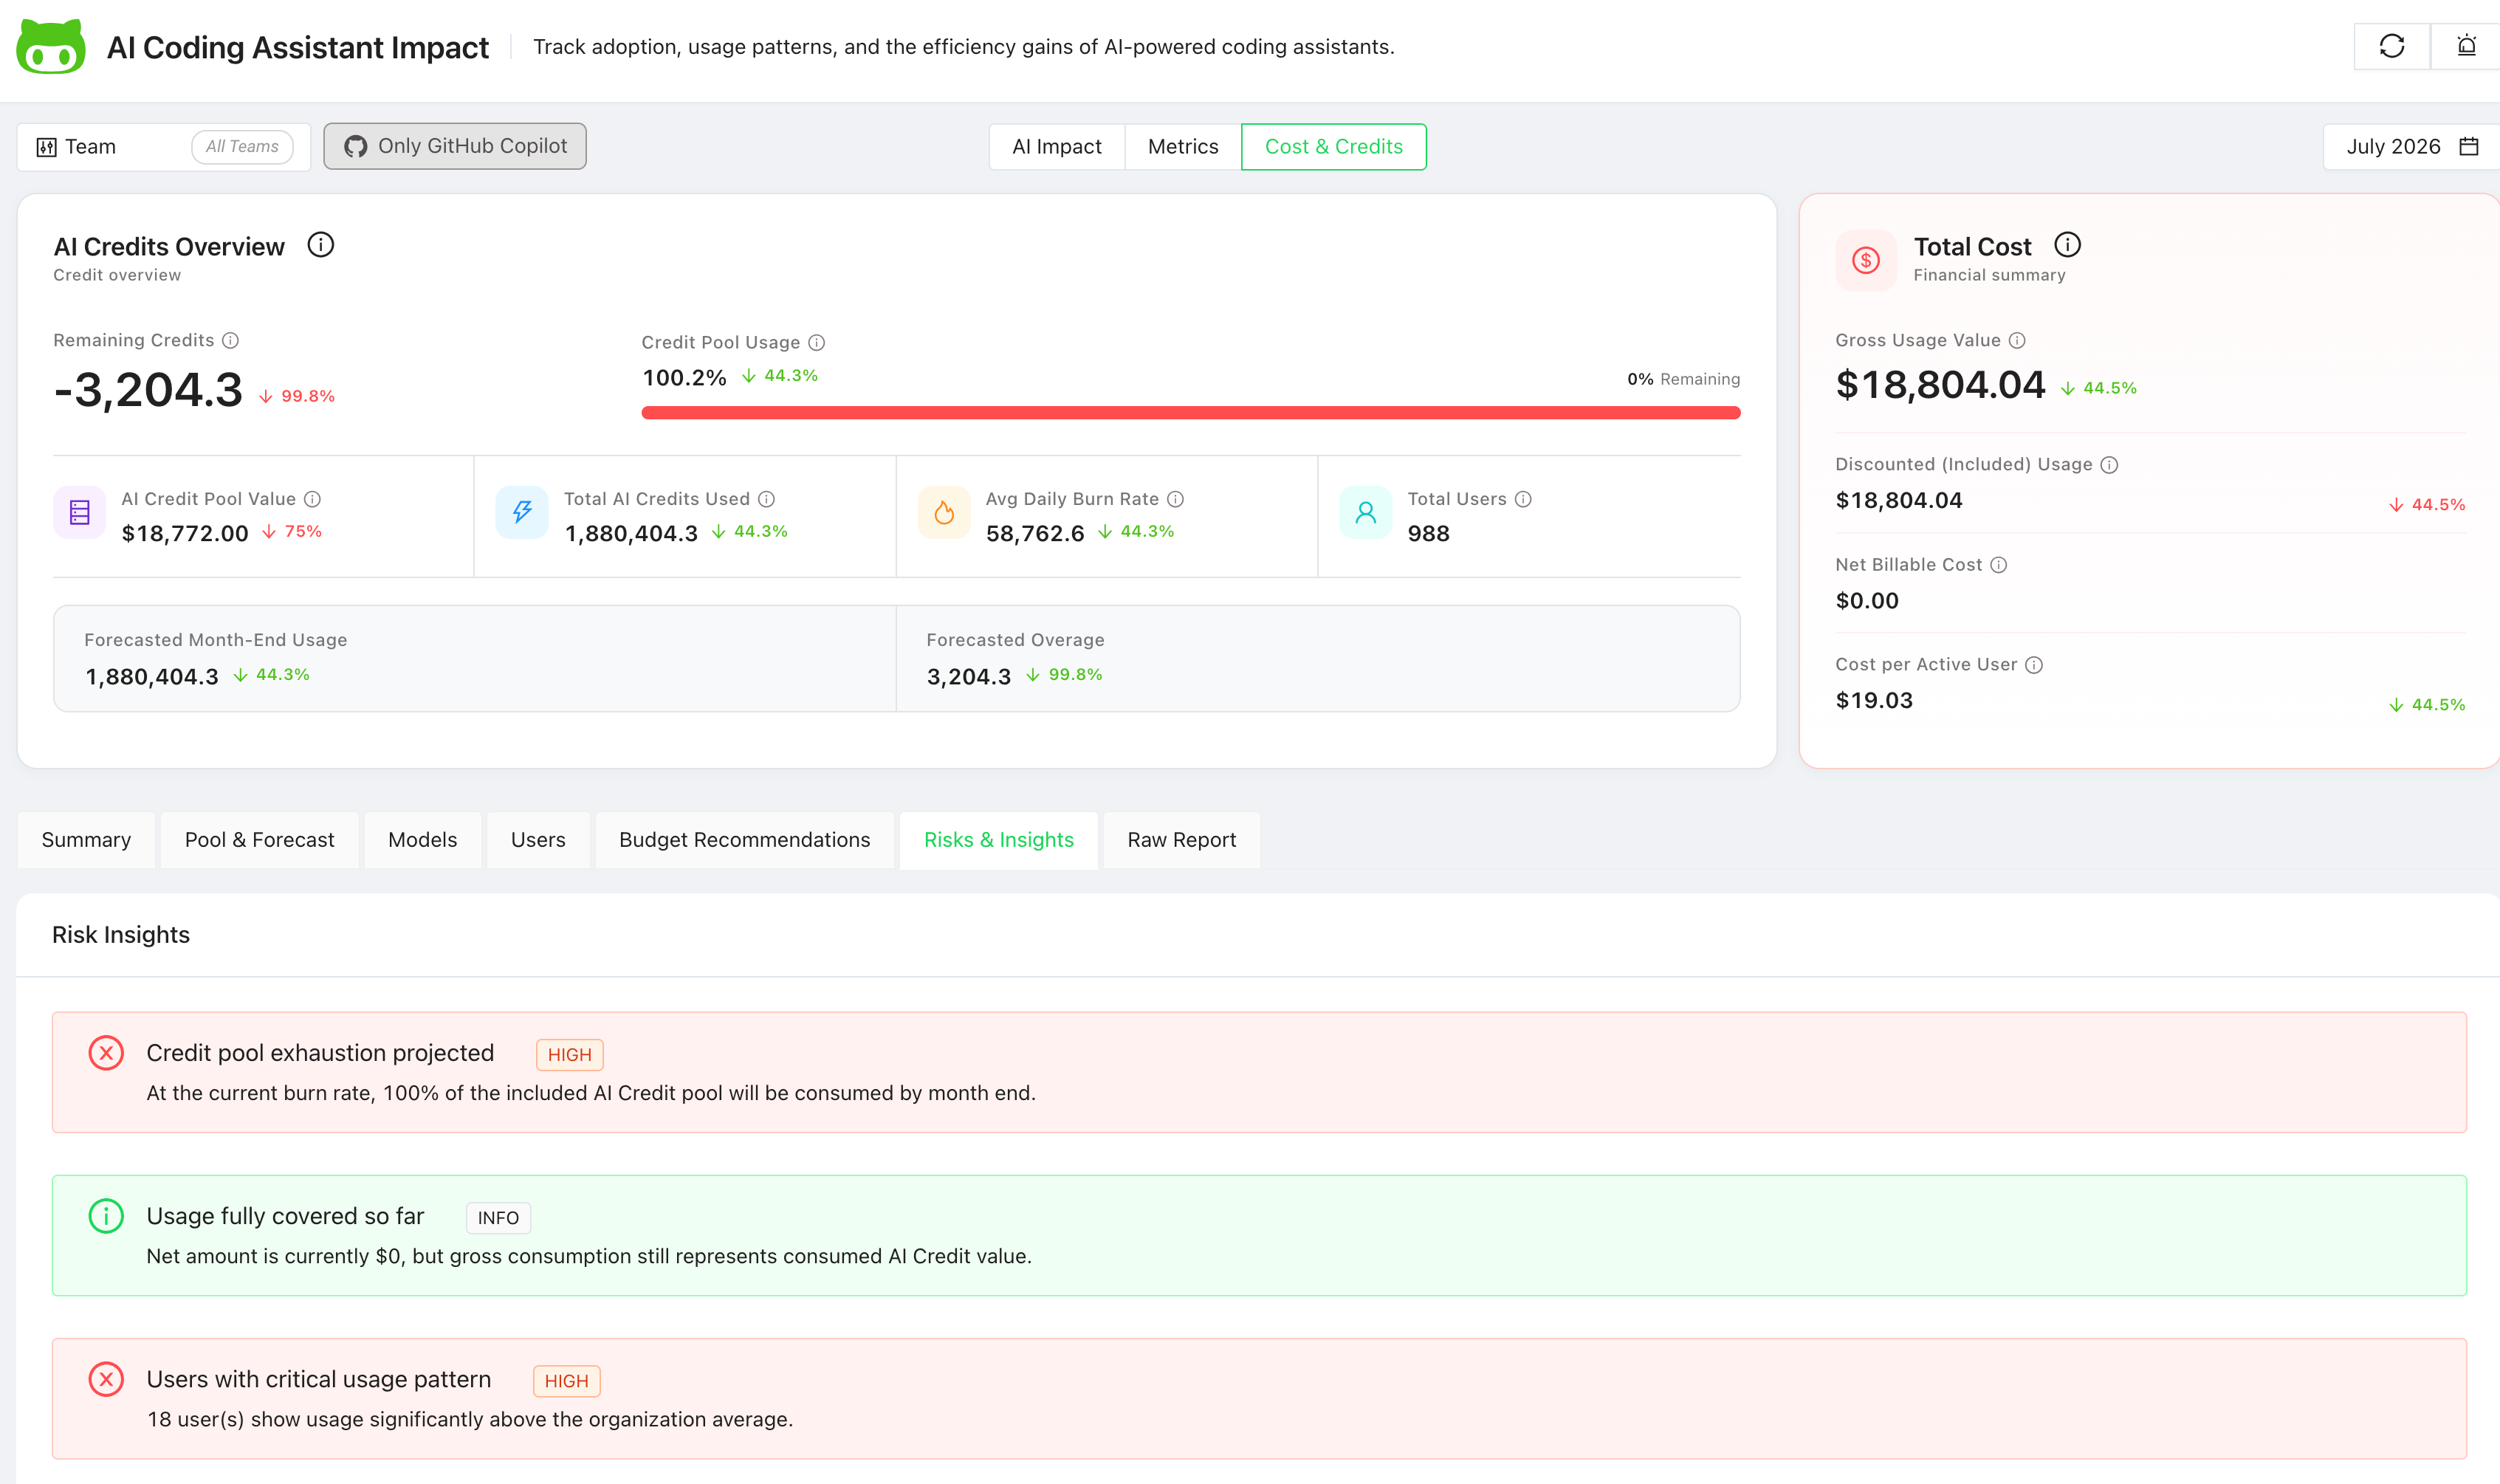Click the info icon beside Cost per Active User
This screenshot has width=2500, height=1484.
pyautogui.click(x=2033, y=665)
